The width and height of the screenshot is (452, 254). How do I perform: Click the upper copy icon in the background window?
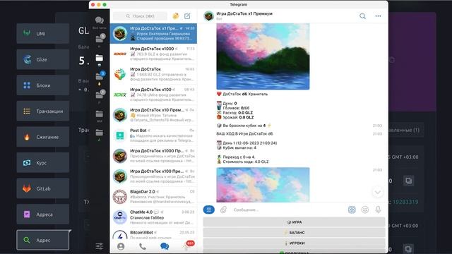pyautogui.click(x=408, y=181)
